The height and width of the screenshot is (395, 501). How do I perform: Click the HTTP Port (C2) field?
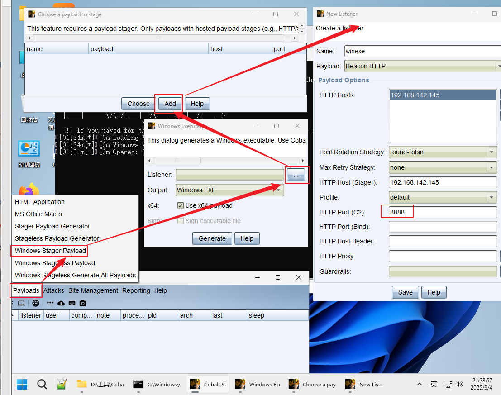[443, 212]
